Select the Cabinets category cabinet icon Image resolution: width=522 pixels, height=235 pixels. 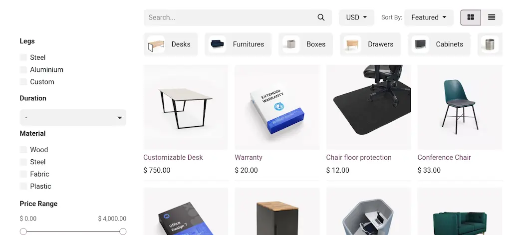(x=420, y=44)
